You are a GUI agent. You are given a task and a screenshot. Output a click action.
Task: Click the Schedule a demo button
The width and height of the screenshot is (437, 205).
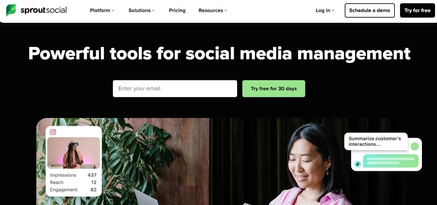click(370, 10)
